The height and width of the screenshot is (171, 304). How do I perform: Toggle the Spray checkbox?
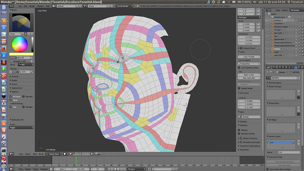point(11,100)
